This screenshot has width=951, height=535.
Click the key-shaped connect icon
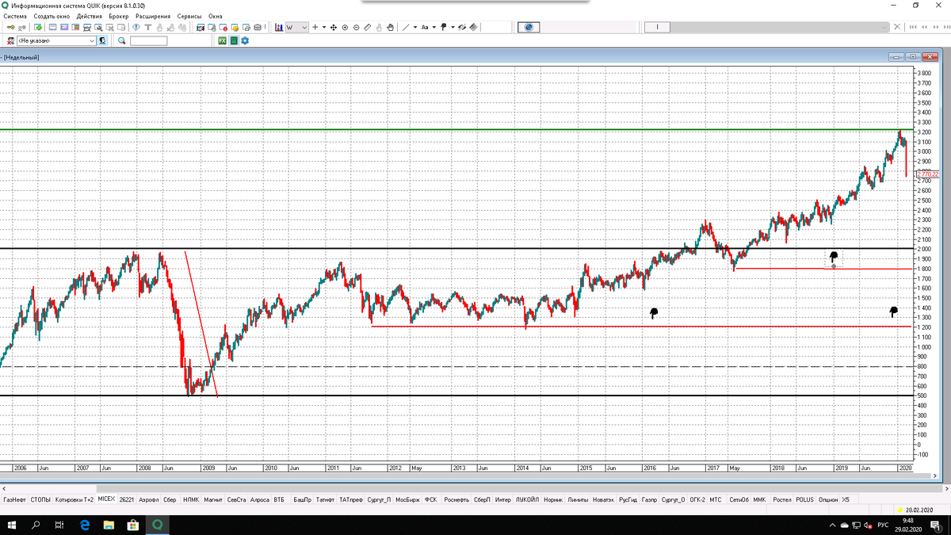[x=11, y=27]
